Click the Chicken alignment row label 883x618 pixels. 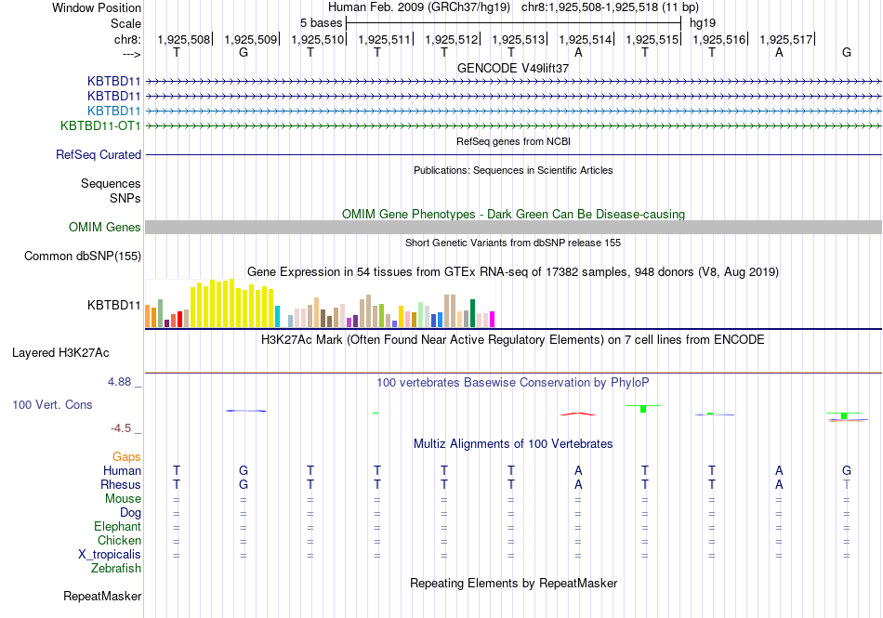pyautogui.click(x=119, y=540)
